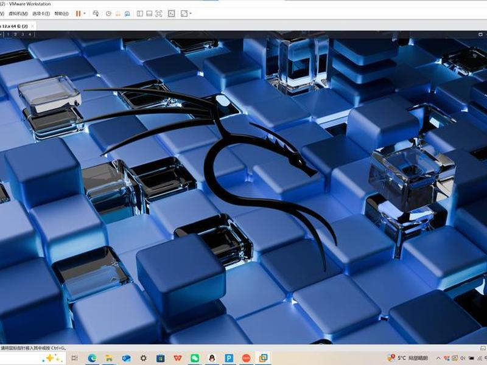Click the Kali panel icon at top right

click(480, 35)
